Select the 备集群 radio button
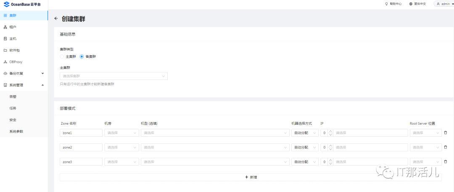 click(82, 56)
